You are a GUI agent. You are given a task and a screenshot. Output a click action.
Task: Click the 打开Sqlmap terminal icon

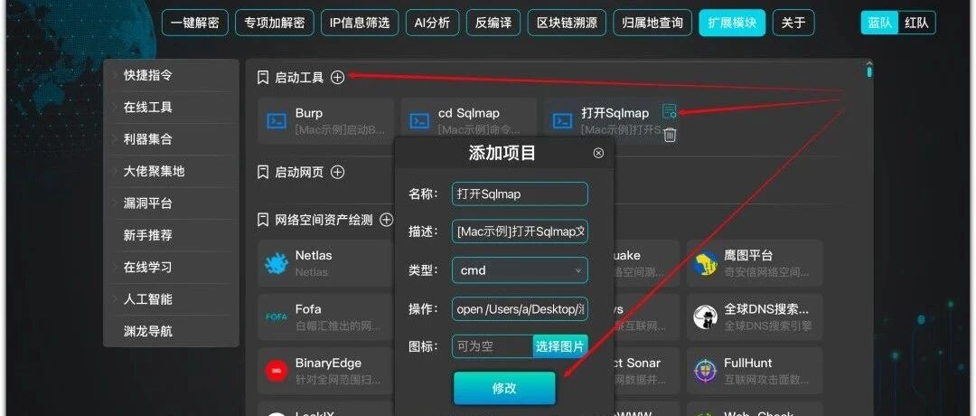pyautogui.click(x=563, y=121)
